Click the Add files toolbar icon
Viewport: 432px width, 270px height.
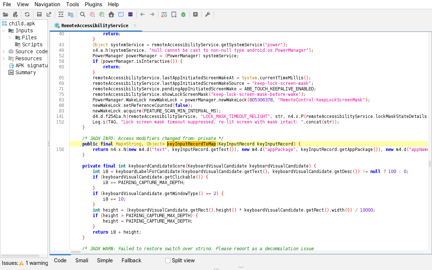point(15,15)
